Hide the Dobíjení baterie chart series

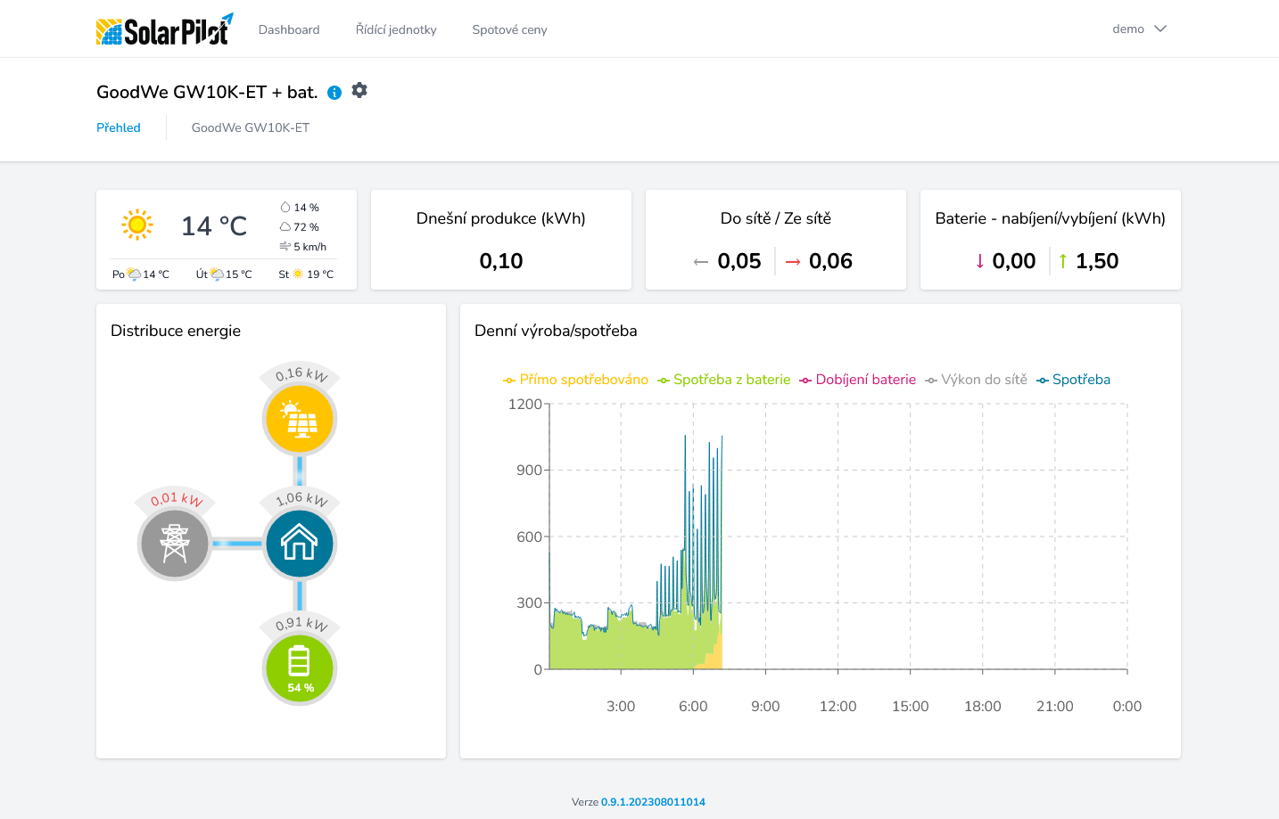click(x=857, y=380)
